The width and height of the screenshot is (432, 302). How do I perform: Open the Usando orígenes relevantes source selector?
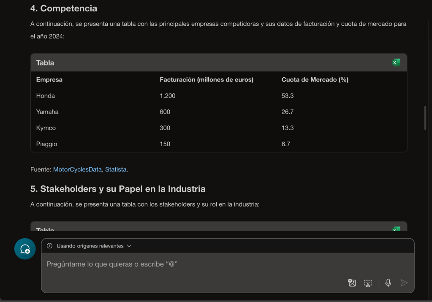pyautogui.click(x=90, y=246)
